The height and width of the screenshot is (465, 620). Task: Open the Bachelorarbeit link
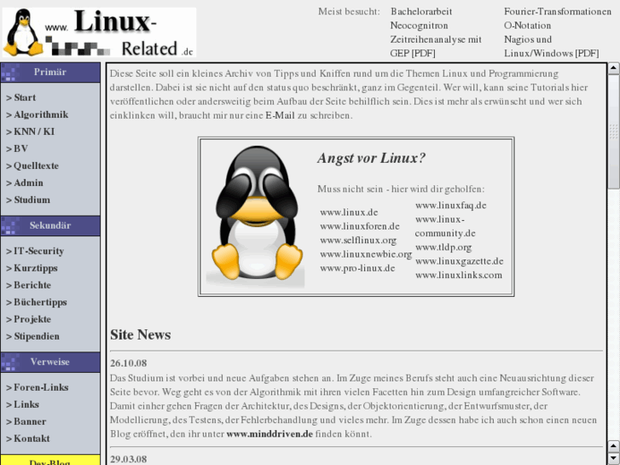pos(421,11)
